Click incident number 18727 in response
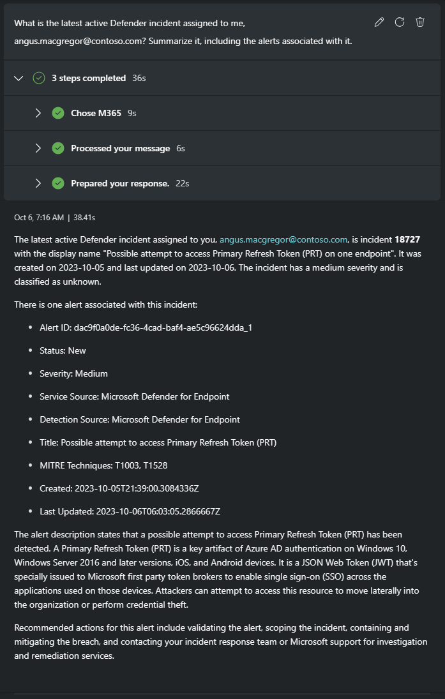The height and width of the screenshot is (699, 445). tap(407, 240)
